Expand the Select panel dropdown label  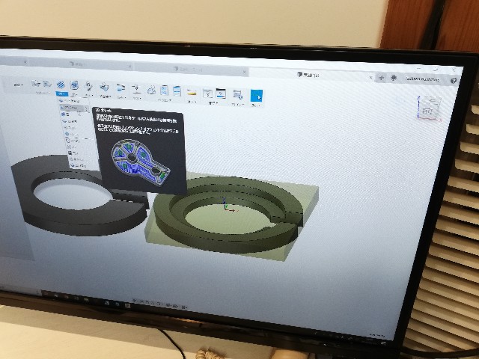coord(256,105)
